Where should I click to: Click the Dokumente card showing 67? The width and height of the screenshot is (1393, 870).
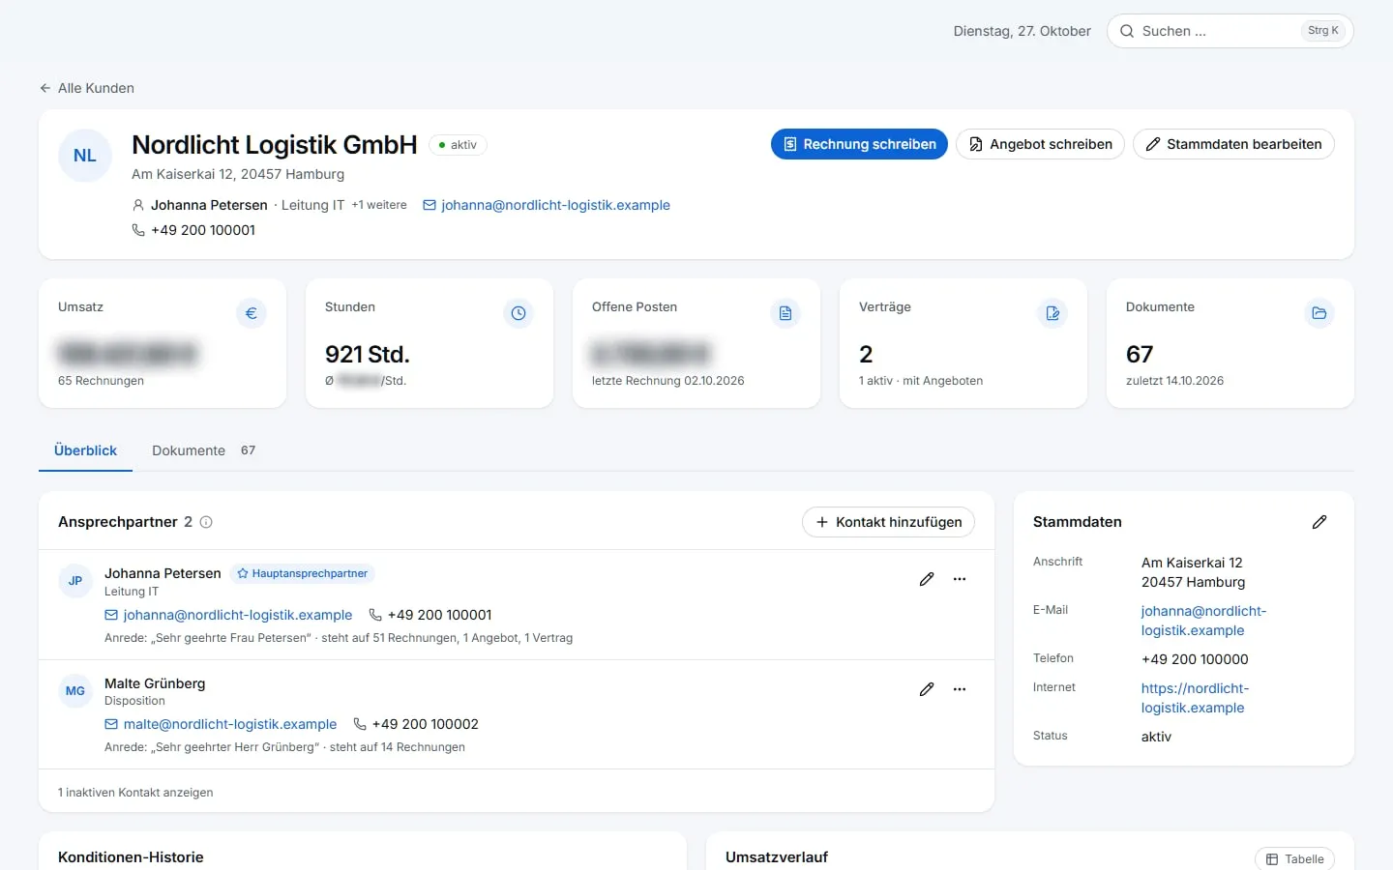1230,343
